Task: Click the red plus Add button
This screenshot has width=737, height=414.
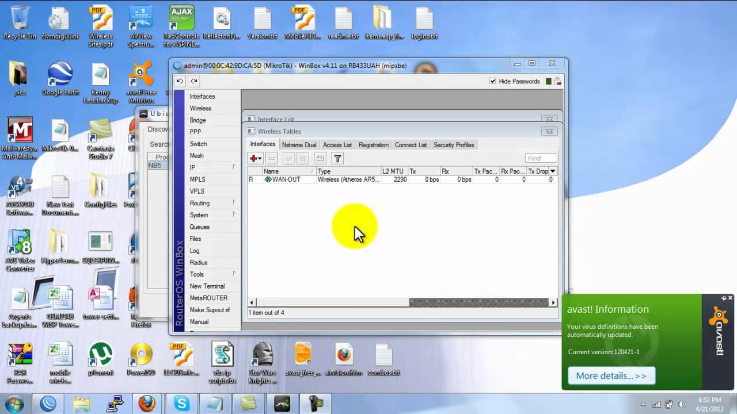Action: (x=256, y=158)
